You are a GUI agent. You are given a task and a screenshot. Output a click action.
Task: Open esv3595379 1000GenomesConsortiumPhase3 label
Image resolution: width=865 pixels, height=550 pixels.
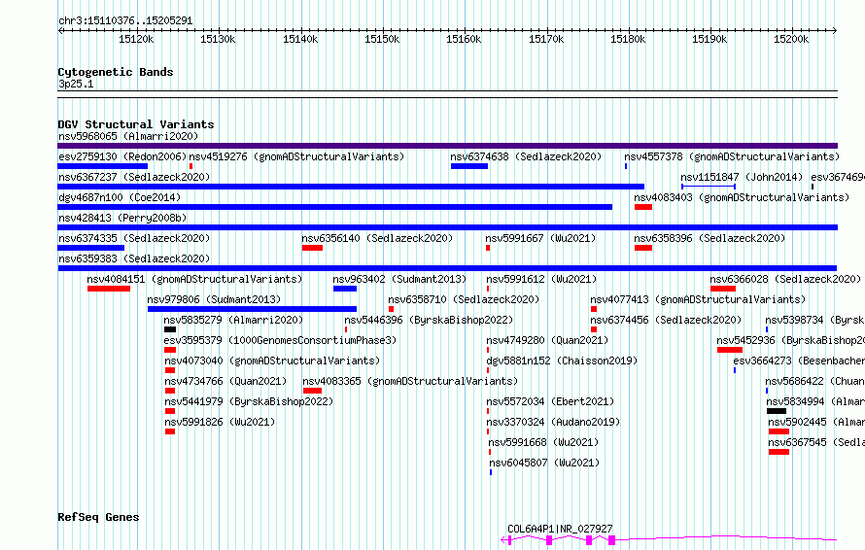(x=280, y=340)
